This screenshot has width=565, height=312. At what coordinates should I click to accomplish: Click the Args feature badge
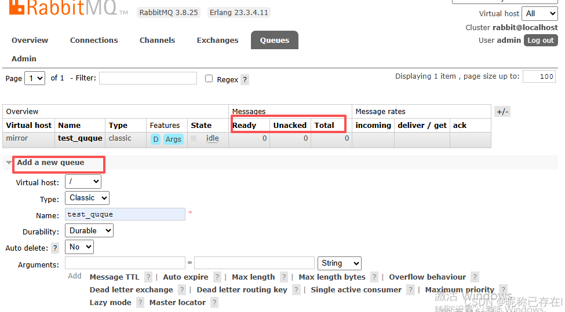click(173, 140)
